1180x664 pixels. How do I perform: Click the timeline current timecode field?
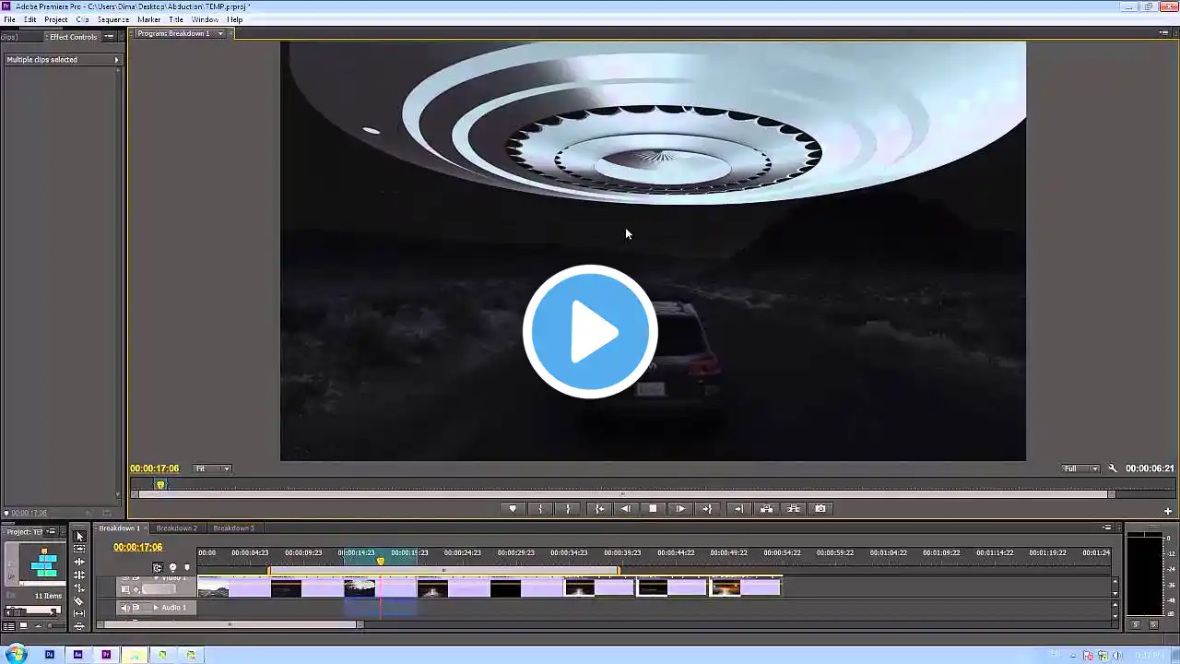point(137,548)
